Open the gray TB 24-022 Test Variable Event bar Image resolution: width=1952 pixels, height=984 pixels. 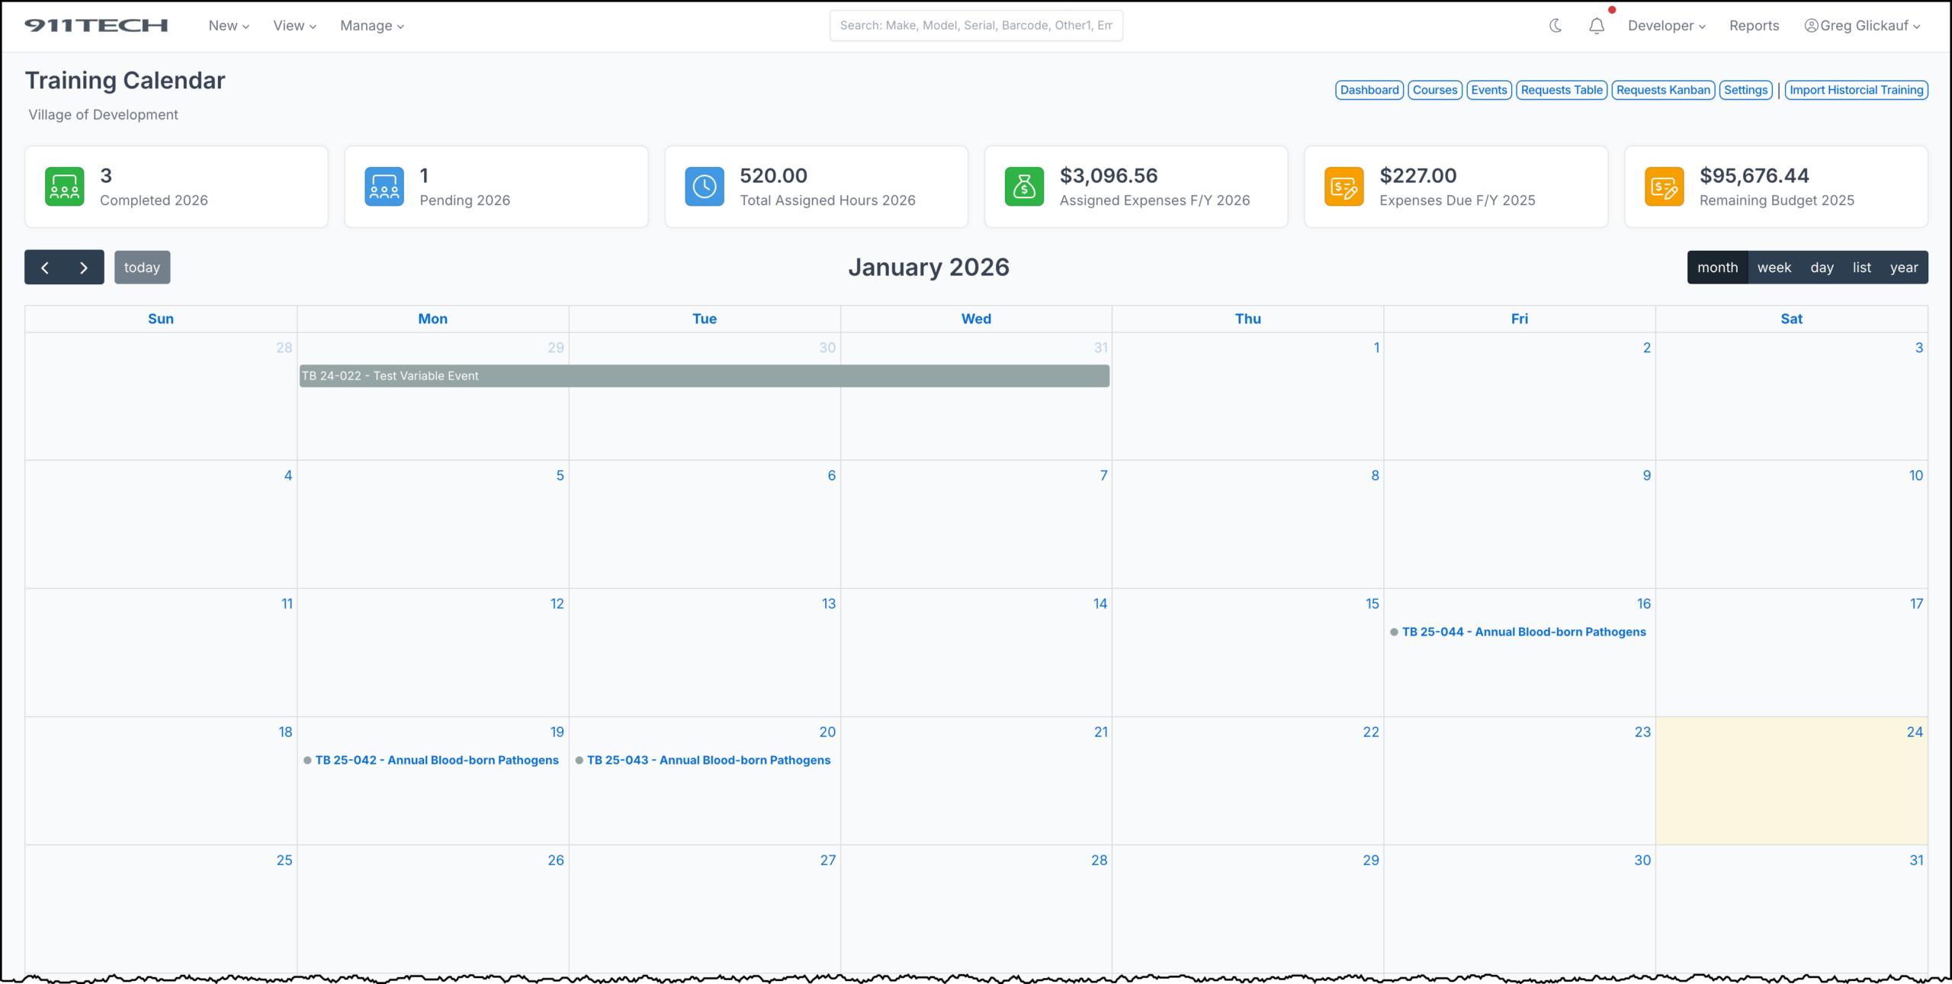coord(704,376)
